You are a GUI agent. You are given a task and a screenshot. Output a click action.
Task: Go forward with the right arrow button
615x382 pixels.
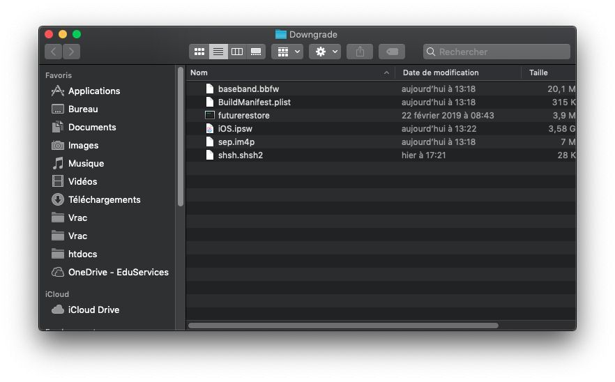[x=71, y=52]
